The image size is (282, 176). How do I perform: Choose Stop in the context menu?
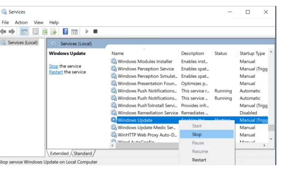point(207,134)
